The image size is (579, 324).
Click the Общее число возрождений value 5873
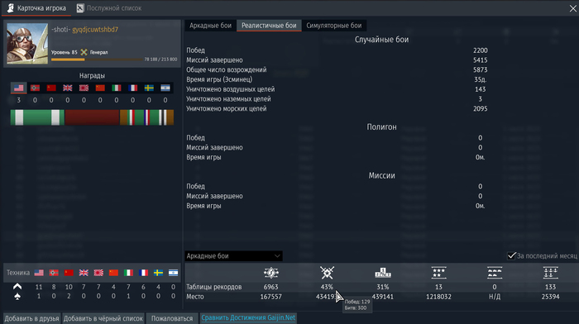coord(481,69)
